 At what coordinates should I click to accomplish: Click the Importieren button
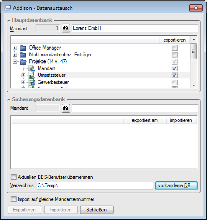click(61, 210)
